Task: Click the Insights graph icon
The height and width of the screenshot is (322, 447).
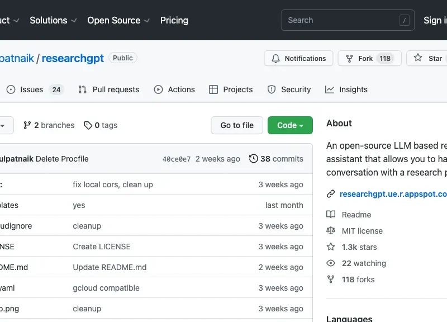Action: [x=329, y=89]
